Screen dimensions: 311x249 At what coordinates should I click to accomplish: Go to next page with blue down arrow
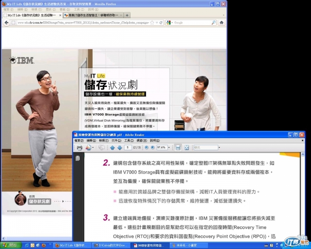coord(120,147)
